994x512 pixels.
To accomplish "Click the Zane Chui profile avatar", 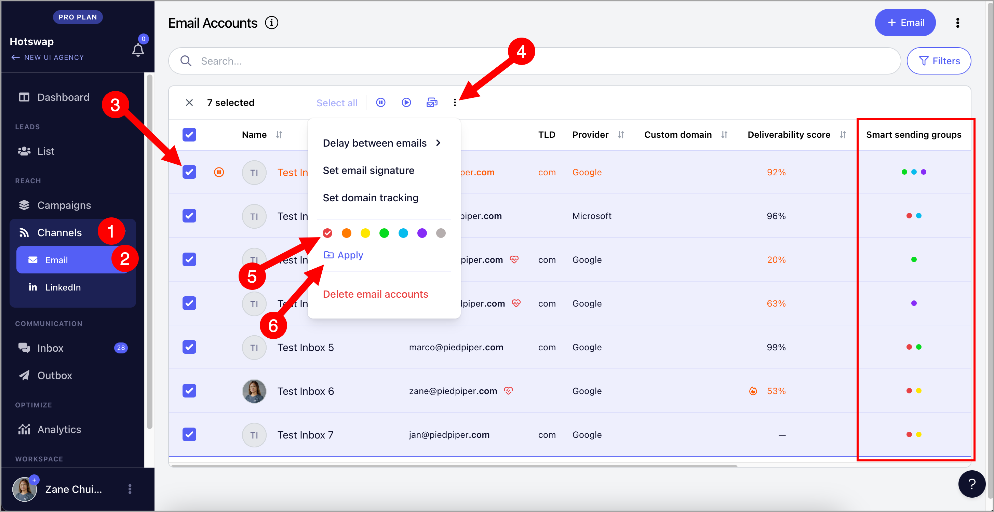I will click(24, 489).
